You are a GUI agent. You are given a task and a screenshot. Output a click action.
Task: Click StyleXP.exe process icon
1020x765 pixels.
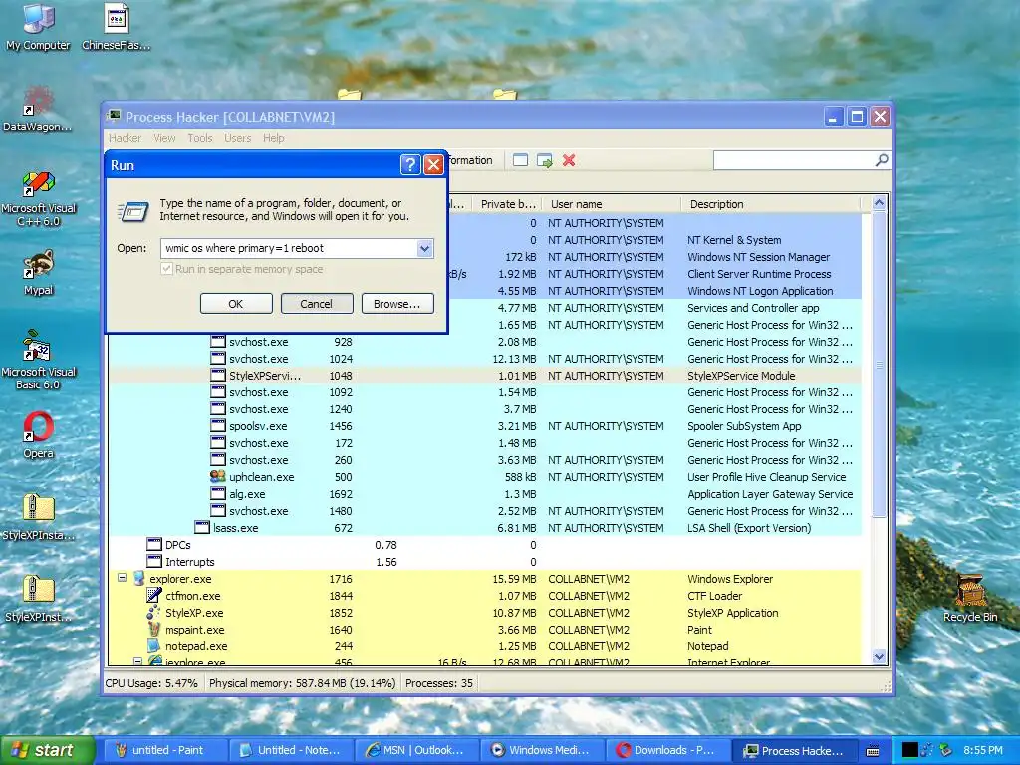(x=153, y=613)
